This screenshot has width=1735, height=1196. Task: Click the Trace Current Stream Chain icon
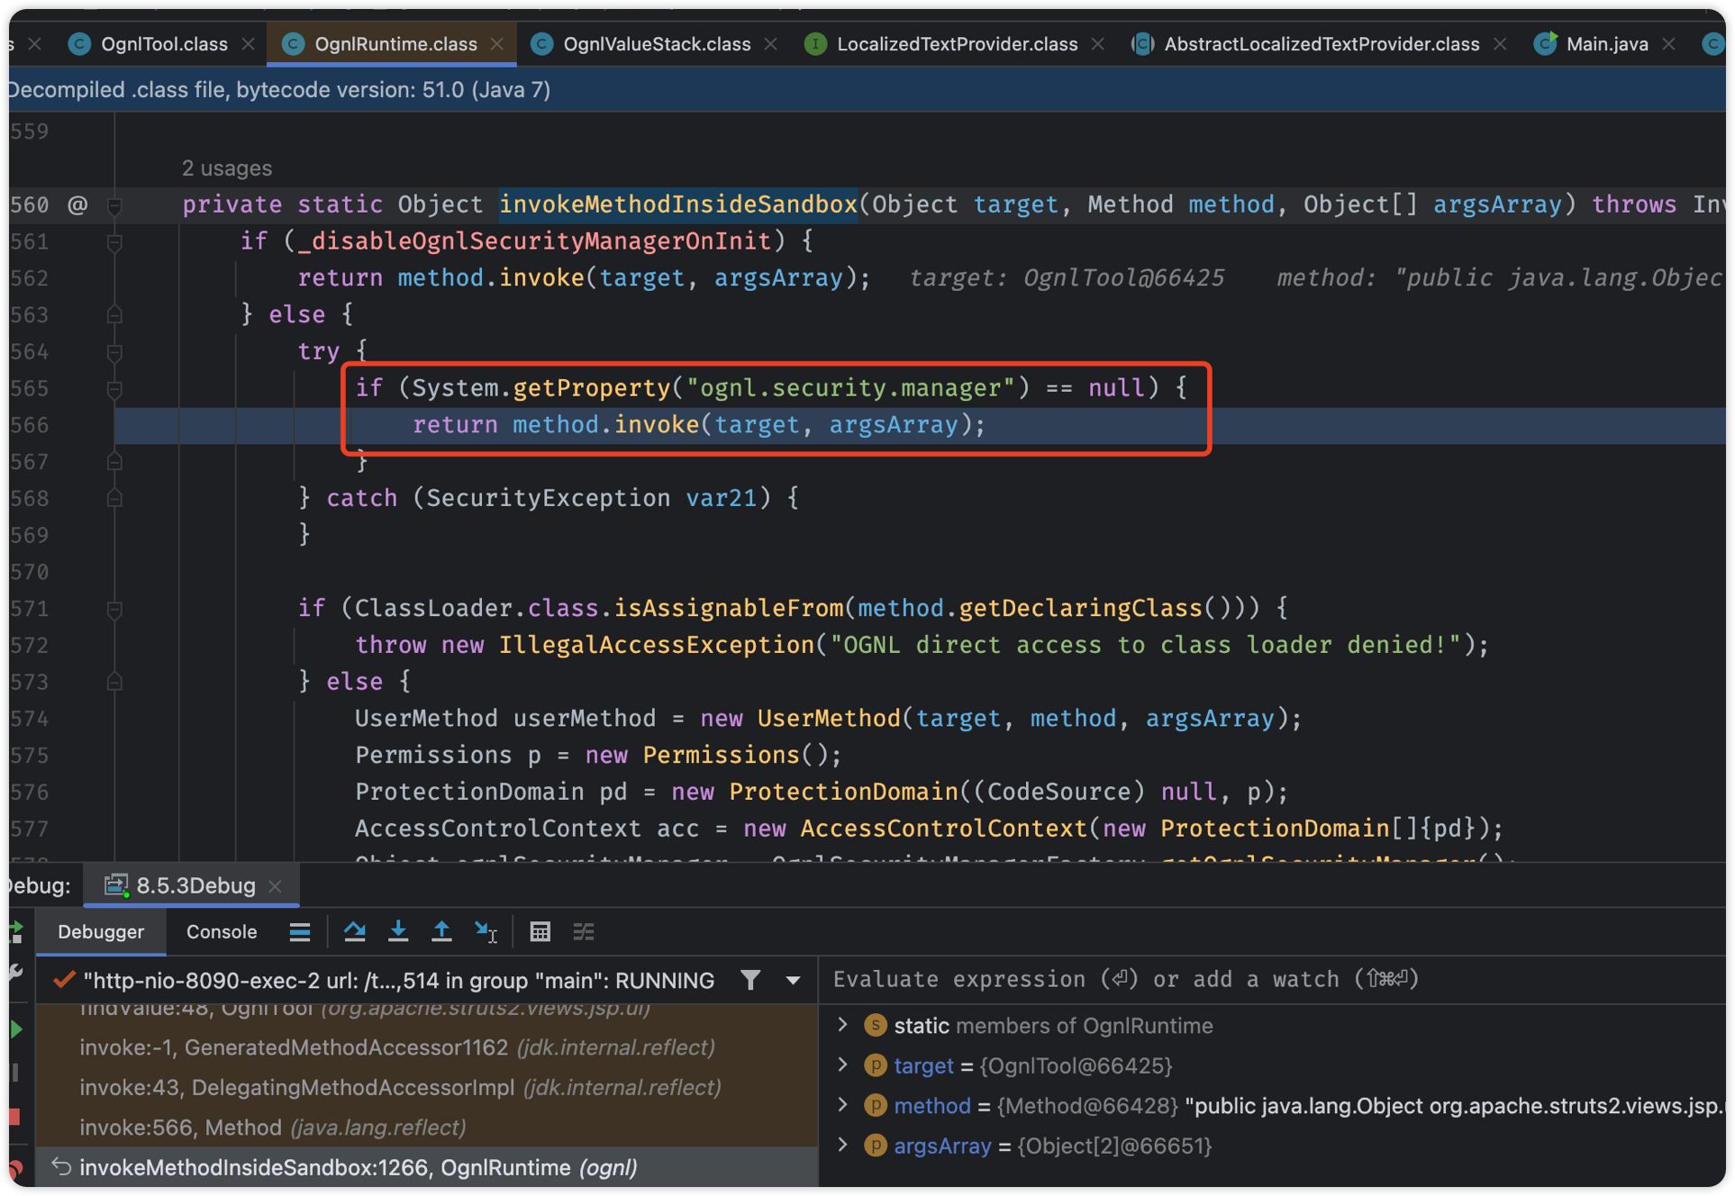(584, 931)
